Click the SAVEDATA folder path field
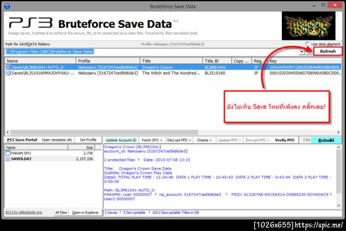The image size is (346, 231). pyautogui.click(x=152, y=52)
